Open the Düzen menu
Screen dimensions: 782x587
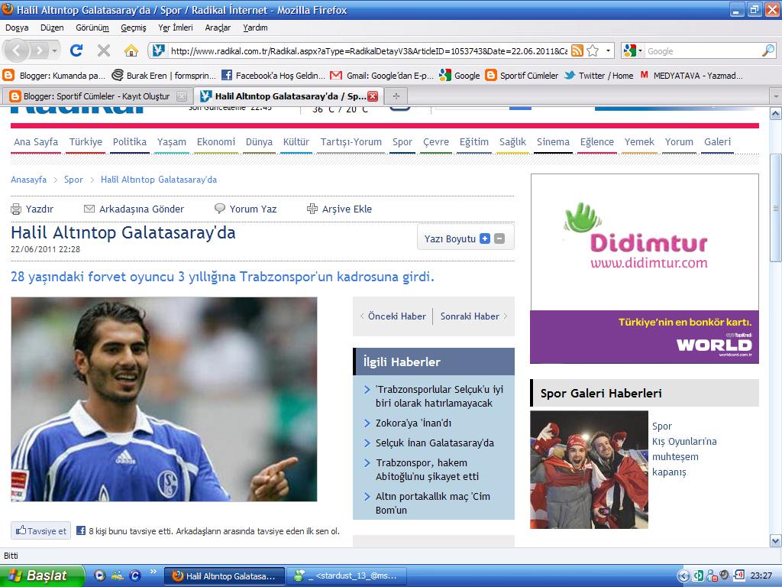pos(52,28)
